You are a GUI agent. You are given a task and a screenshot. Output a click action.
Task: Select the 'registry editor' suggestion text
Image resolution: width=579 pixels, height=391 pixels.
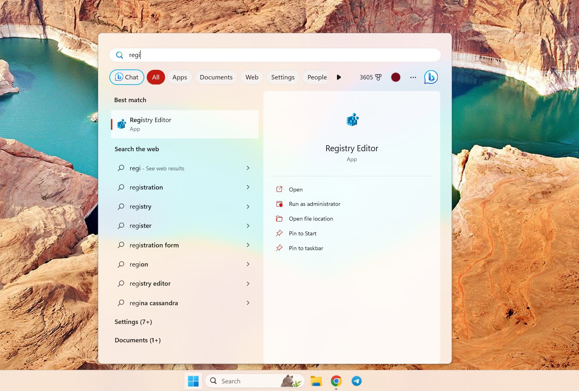(150, 284)
